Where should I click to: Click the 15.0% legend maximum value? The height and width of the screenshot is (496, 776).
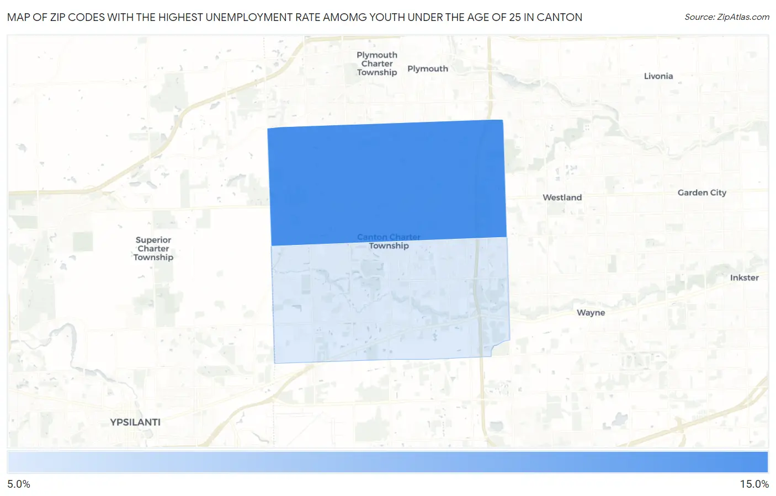754,484
